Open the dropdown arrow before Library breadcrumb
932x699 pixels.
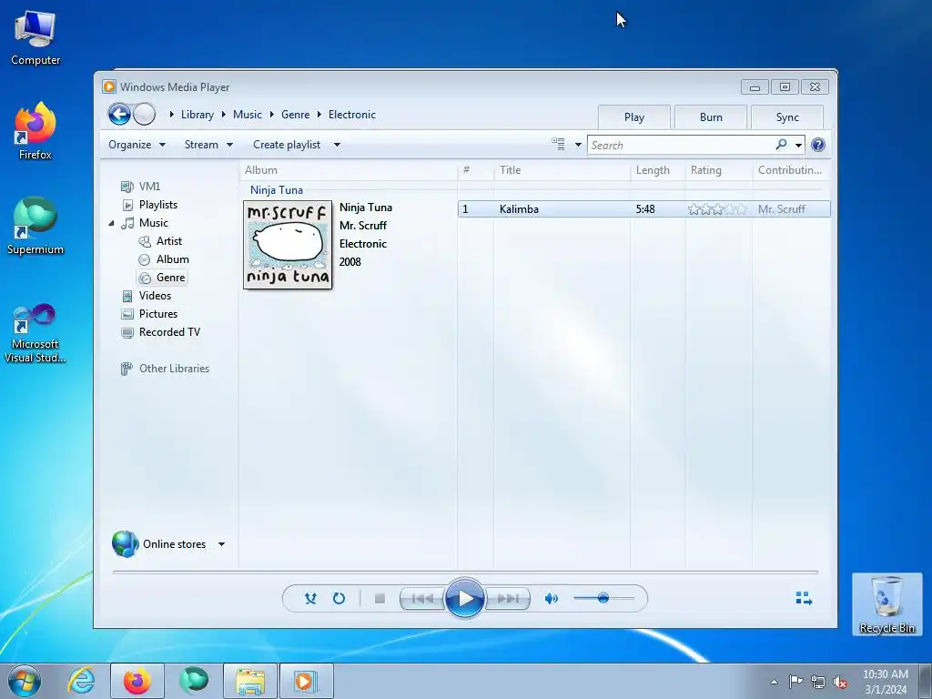172,114
